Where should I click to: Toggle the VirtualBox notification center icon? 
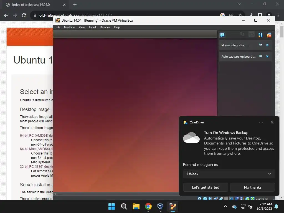(222, 35)
